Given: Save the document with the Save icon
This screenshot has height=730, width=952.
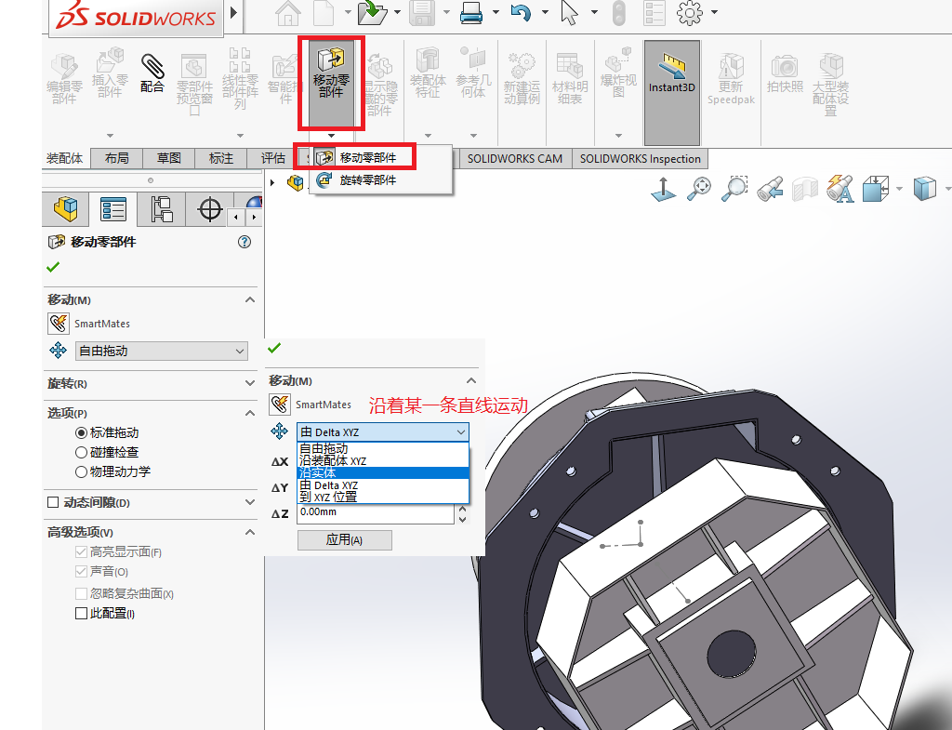Looking at the screenshot, I should tap(422, 13).
